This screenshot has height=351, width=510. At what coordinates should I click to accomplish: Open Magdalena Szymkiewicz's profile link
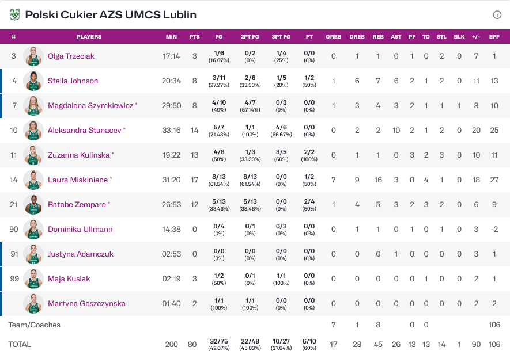pyautogui.click(x=90, y=106)
